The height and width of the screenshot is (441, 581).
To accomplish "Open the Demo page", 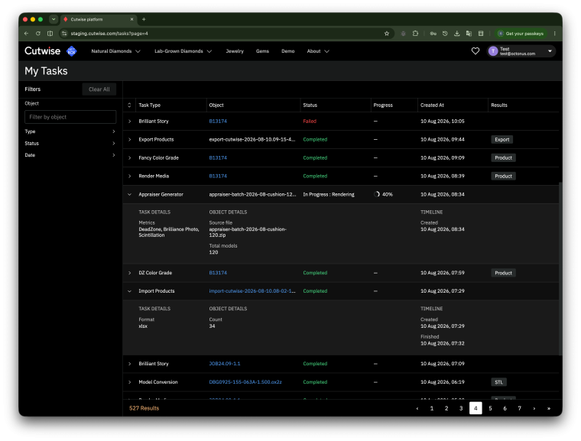I will [x=288, y=51].
